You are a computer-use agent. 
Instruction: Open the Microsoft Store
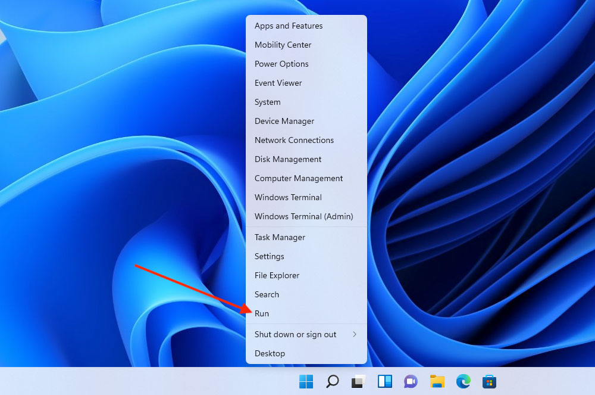(490, 381)
